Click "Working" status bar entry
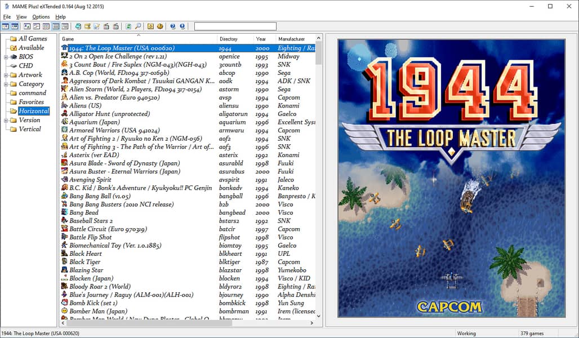 (466, 333)
